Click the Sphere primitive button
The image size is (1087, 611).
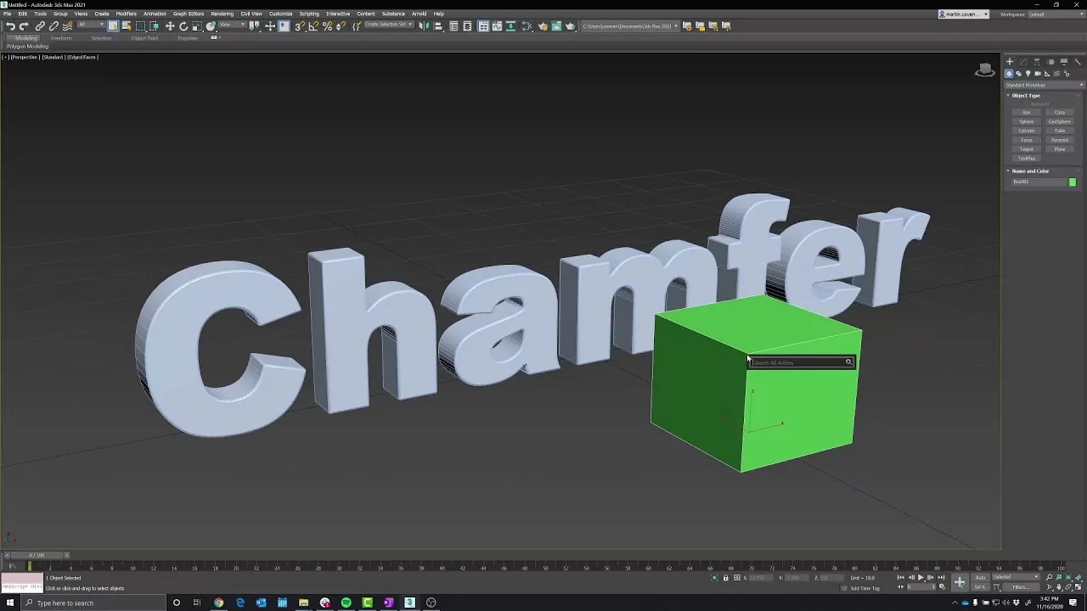[x=1027, y=121]
